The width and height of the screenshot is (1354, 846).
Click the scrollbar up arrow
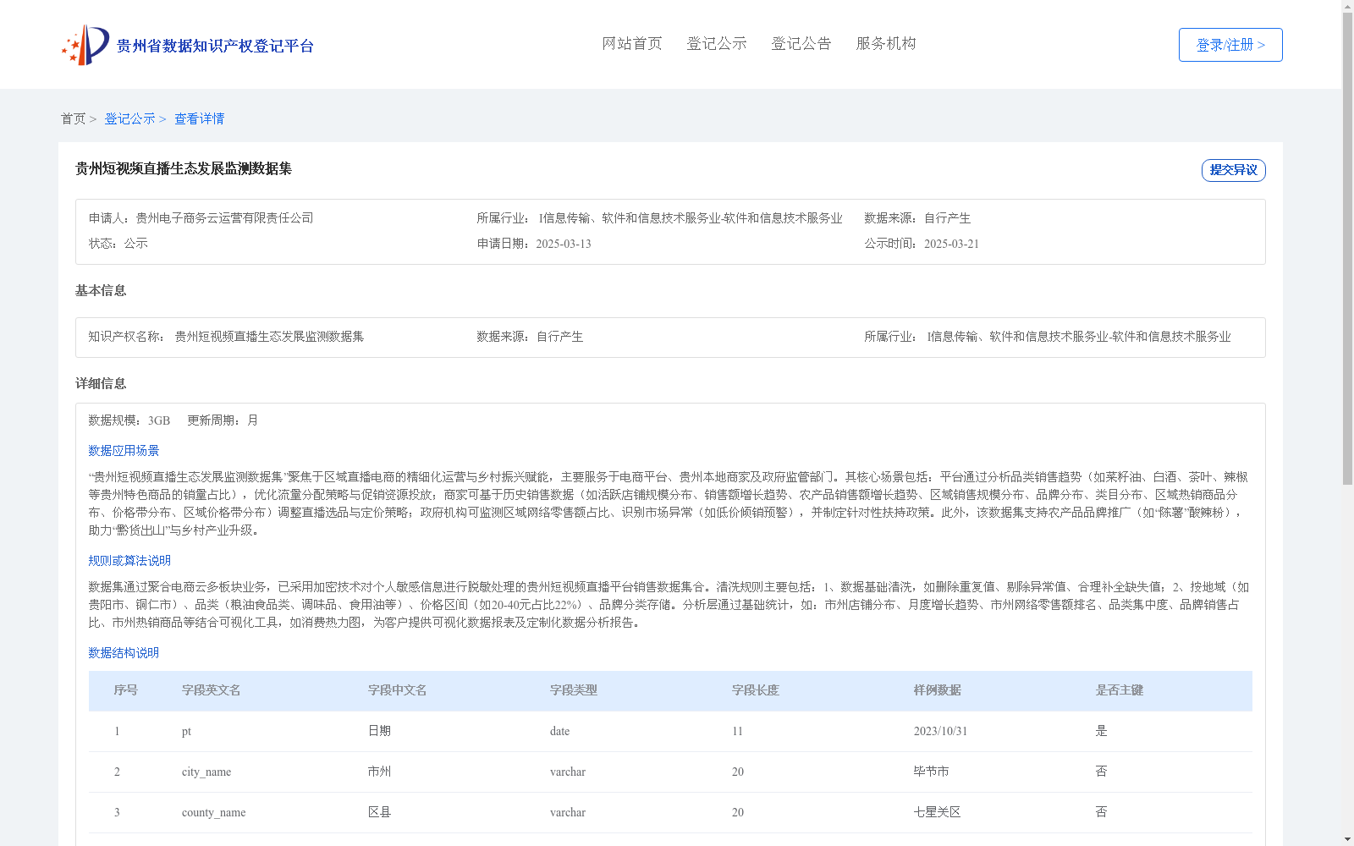click(1347, 6)
